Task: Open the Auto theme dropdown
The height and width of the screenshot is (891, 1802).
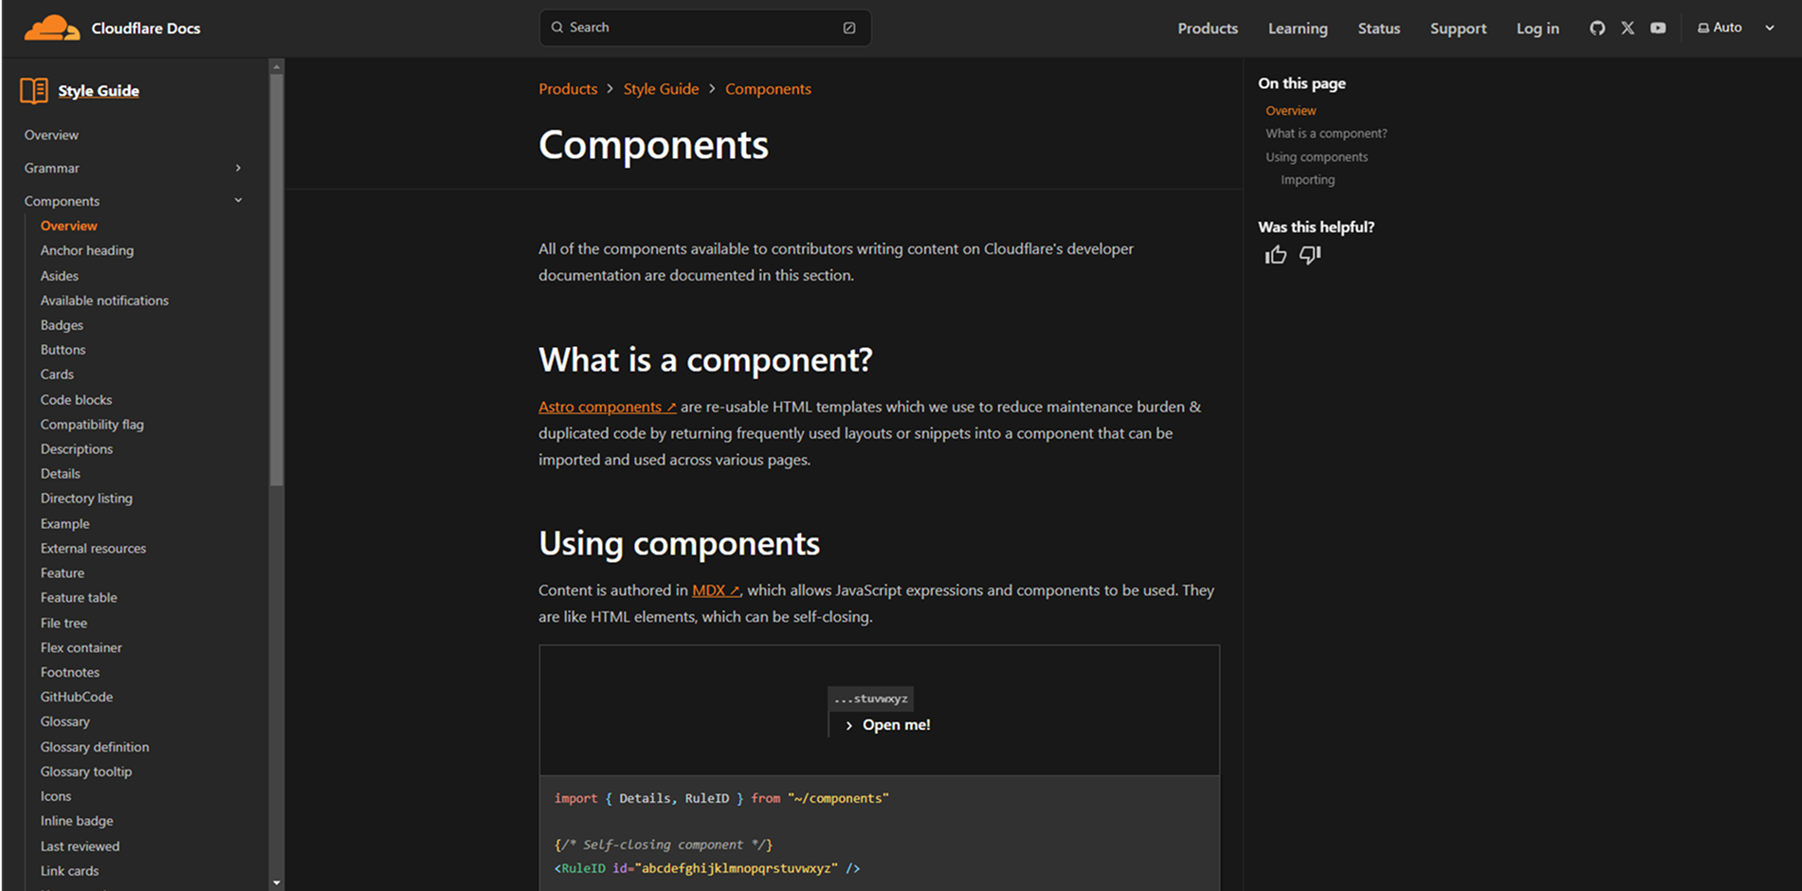Action: point(1736,27)
